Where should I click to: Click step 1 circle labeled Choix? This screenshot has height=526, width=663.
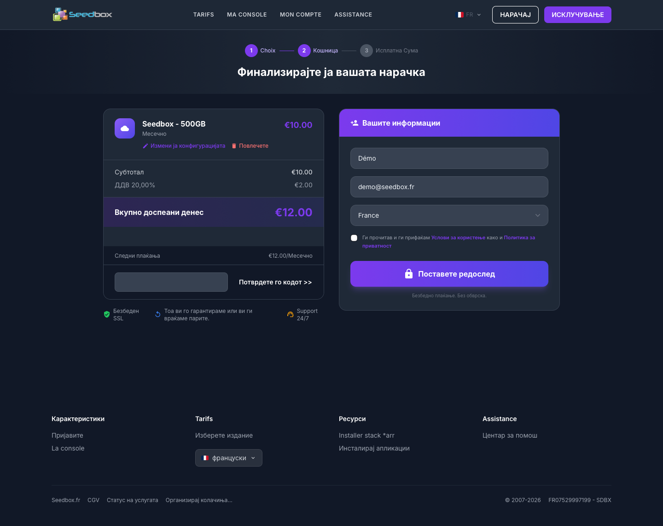pyautogui.click(x=251, y=51)
